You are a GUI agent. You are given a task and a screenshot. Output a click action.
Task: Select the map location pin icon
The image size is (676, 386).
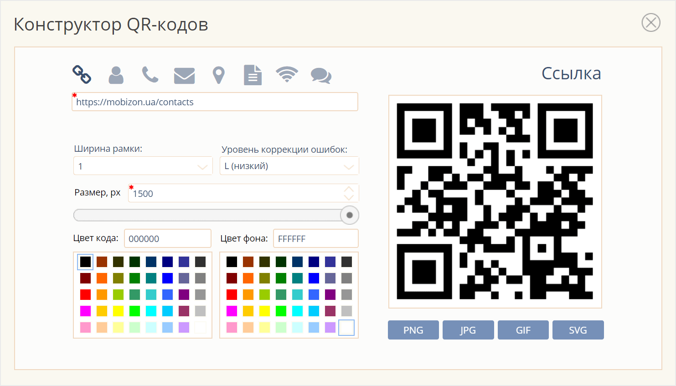click(x=219, y=75)
